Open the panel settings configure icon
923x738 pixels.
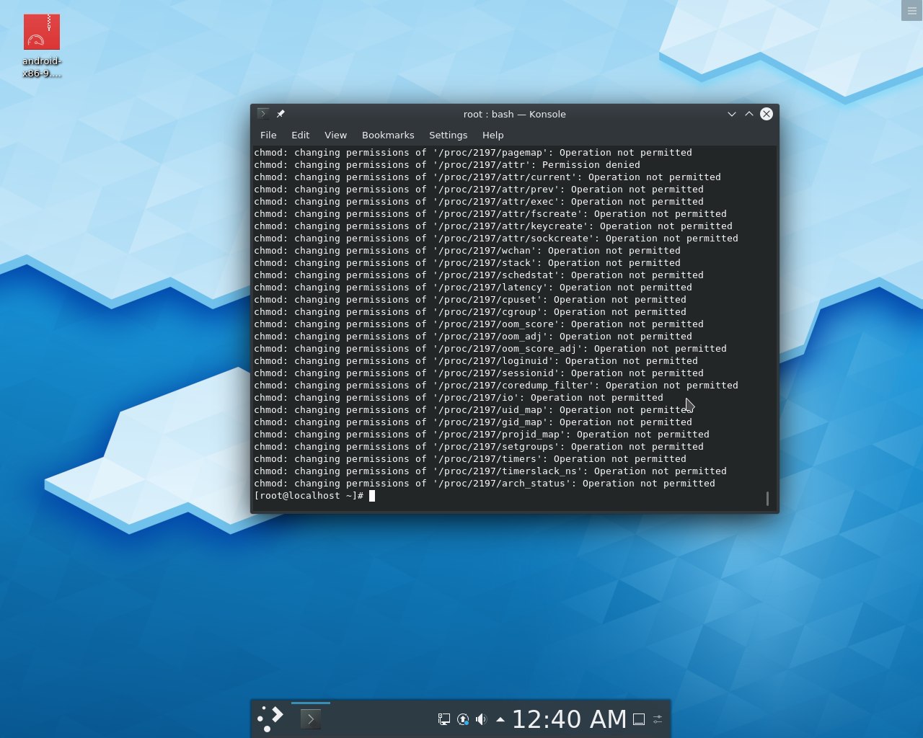(658, 719)
